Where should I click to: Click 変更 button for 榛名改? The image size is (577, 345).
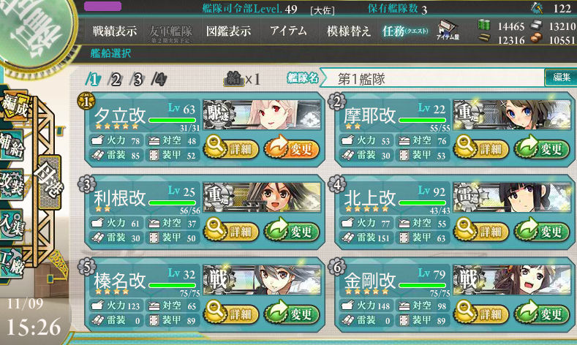[x=292, y=314]
